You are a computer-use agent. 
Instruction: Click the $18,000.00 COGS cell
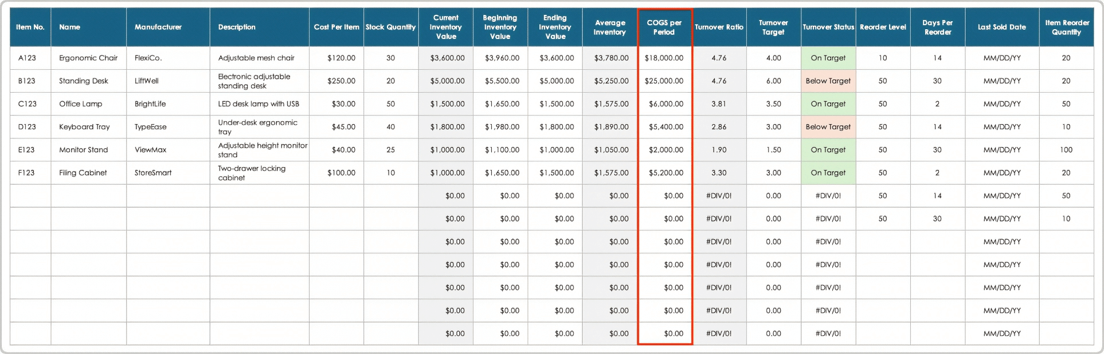tap(664, 58)
